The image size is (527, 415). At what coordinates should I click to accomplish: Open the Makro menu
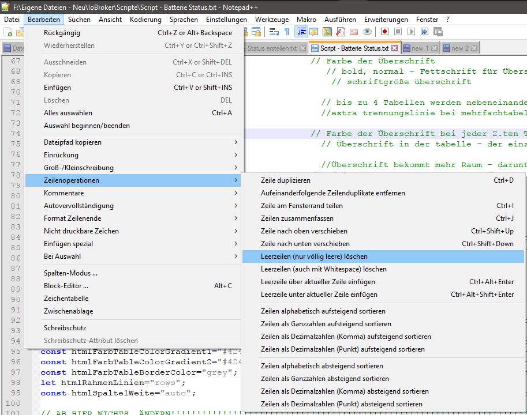point(307,20)
